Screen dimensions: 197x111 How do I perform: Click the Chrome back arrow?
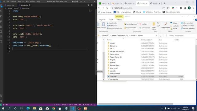point(99,8)
